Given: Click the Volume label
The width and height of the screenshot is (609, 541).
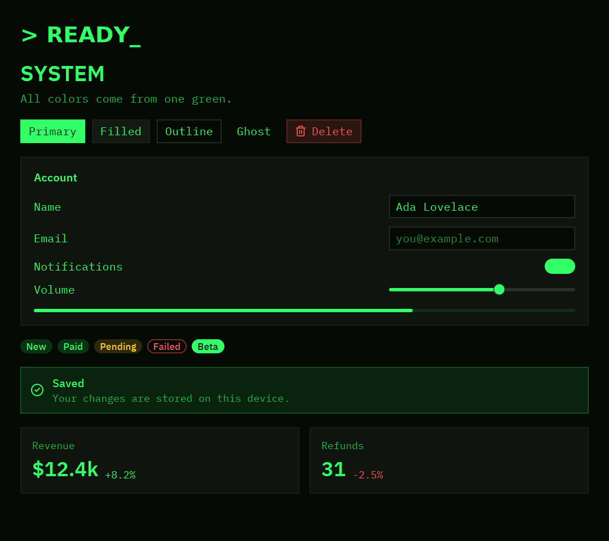Looking at the screenshot, I should [54, 290].
